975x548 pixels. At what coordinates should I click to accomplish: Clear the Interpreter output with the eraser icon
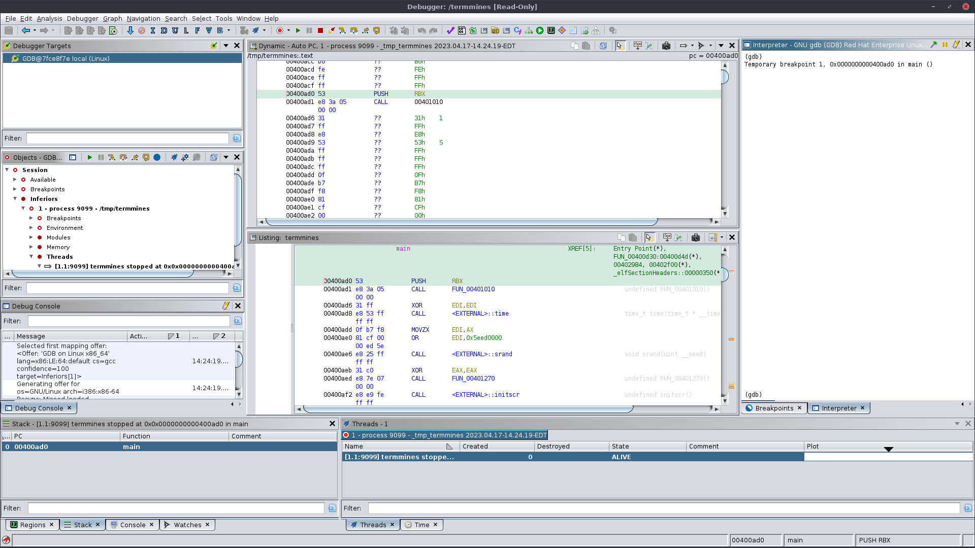[x=956, y=45]
